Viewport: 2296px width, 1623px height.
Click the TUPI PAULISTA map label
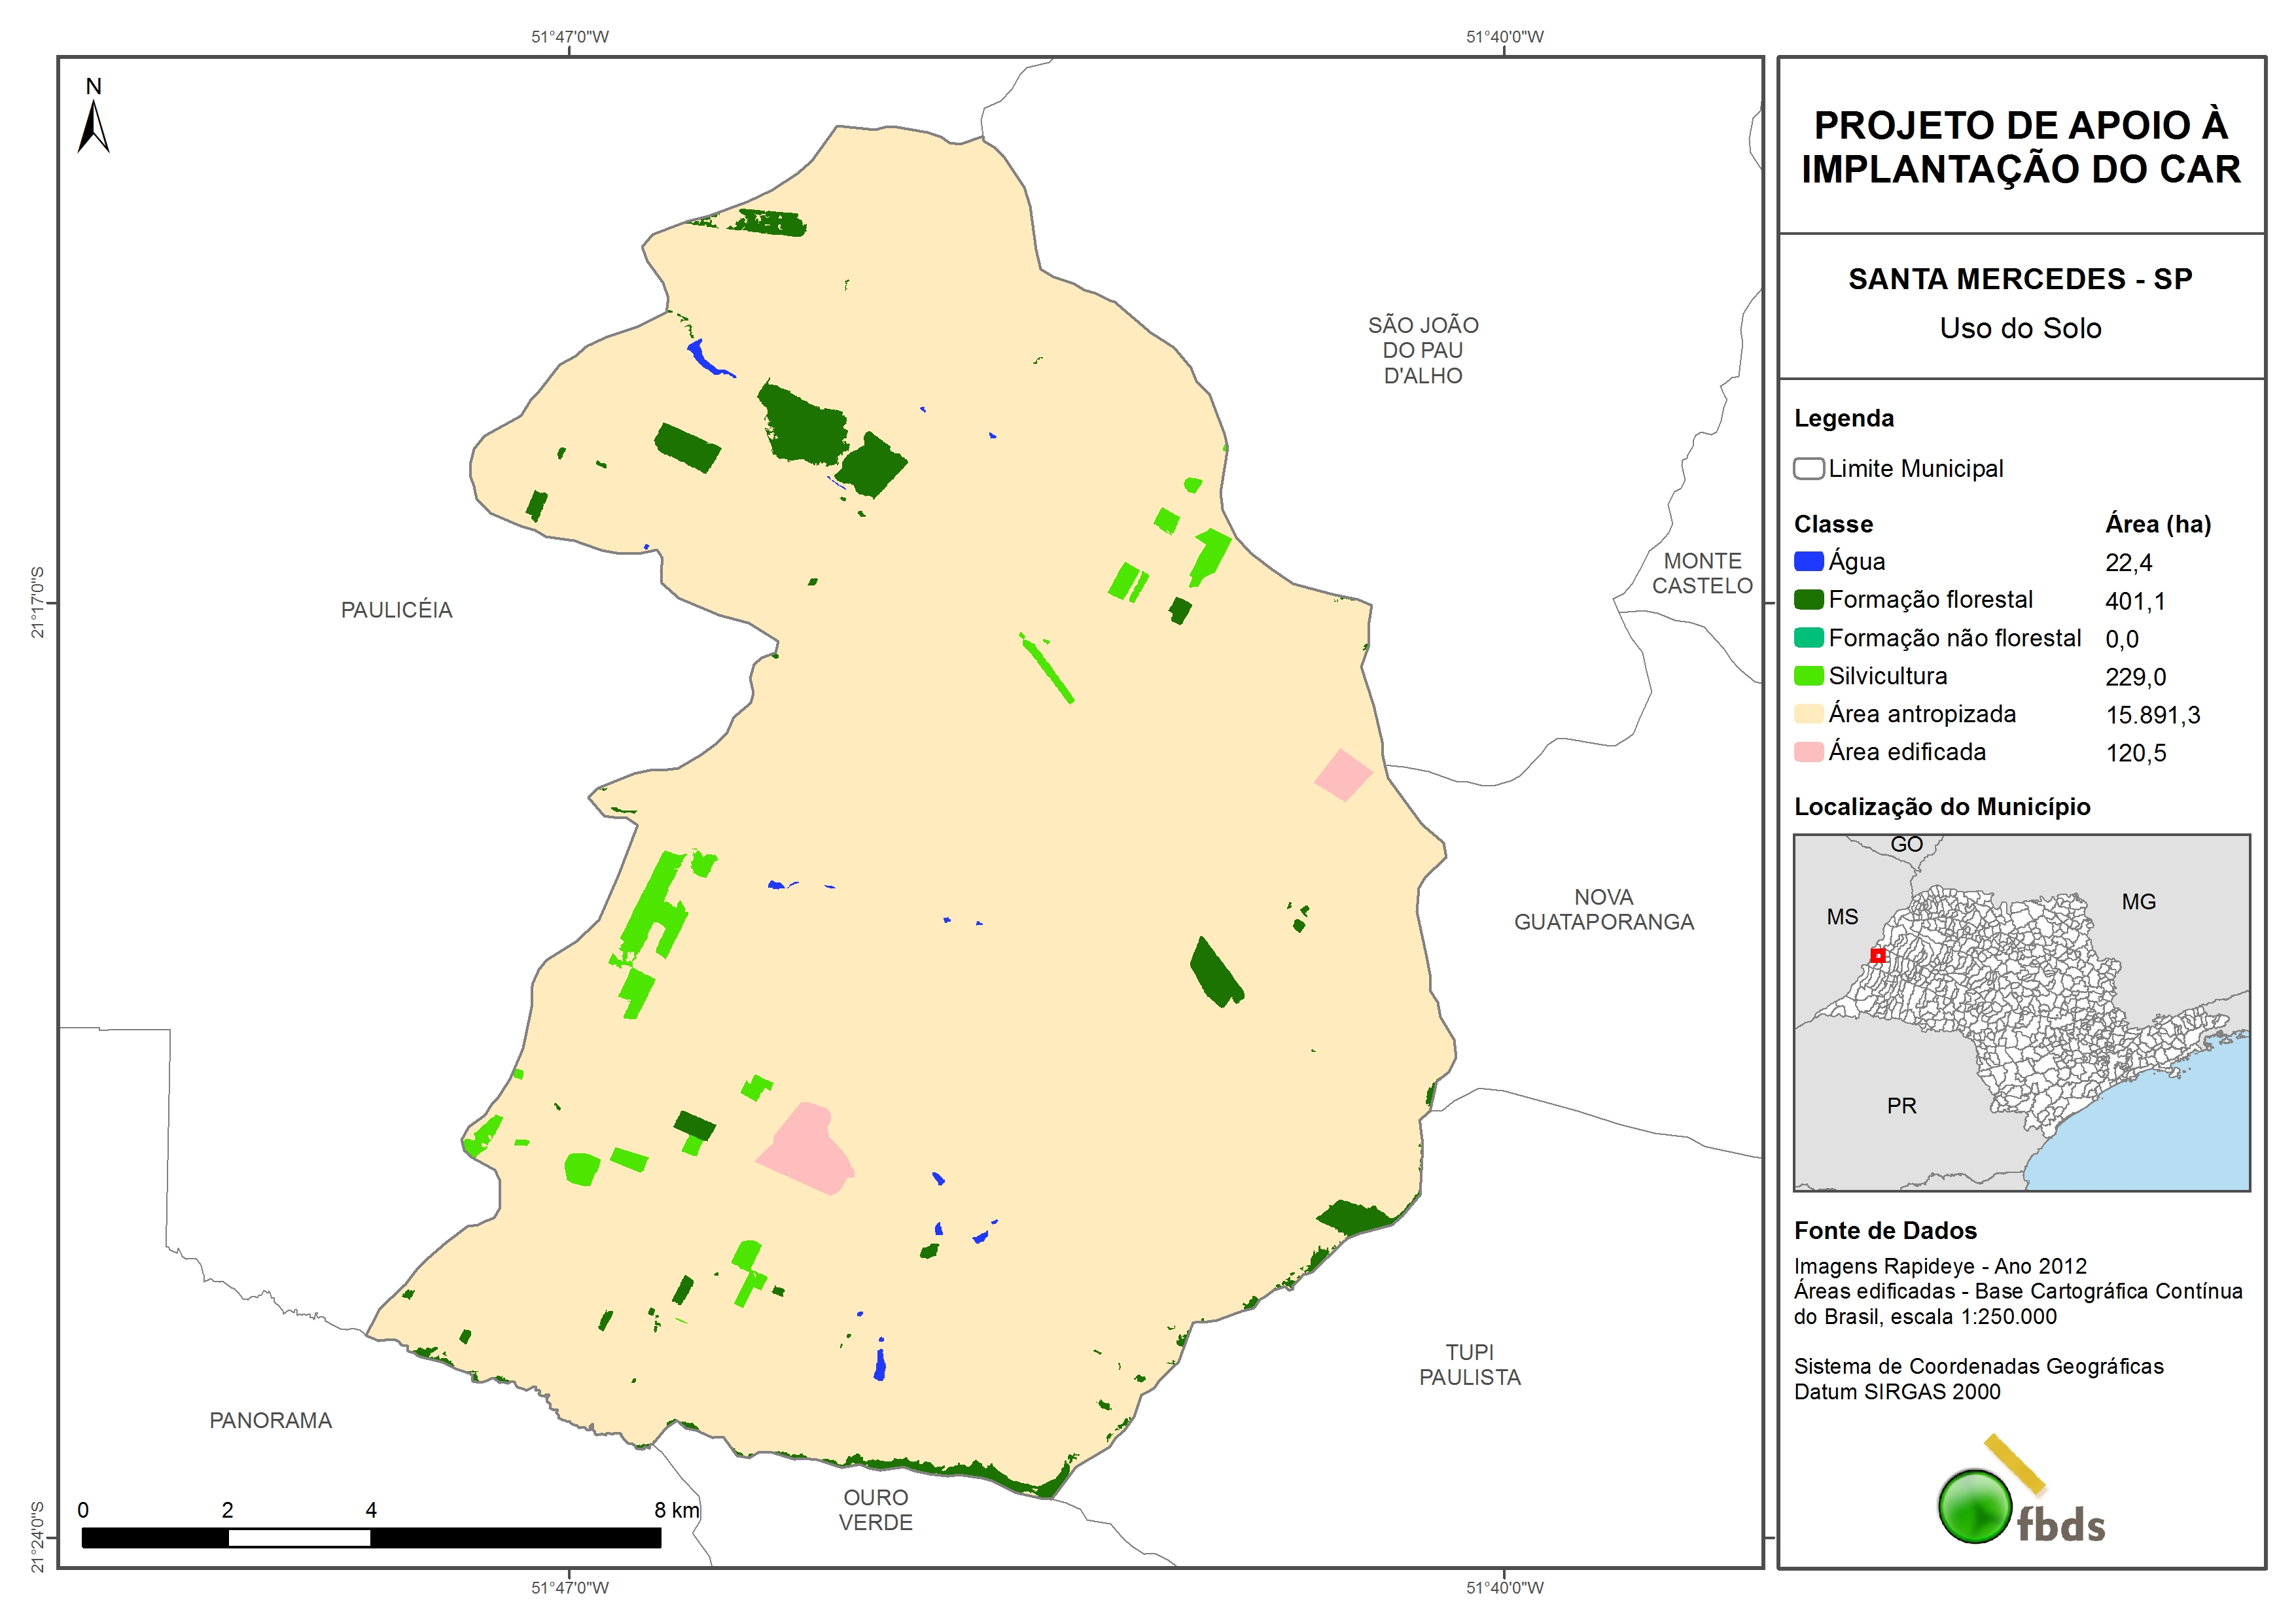(x=1469, y=1365)
